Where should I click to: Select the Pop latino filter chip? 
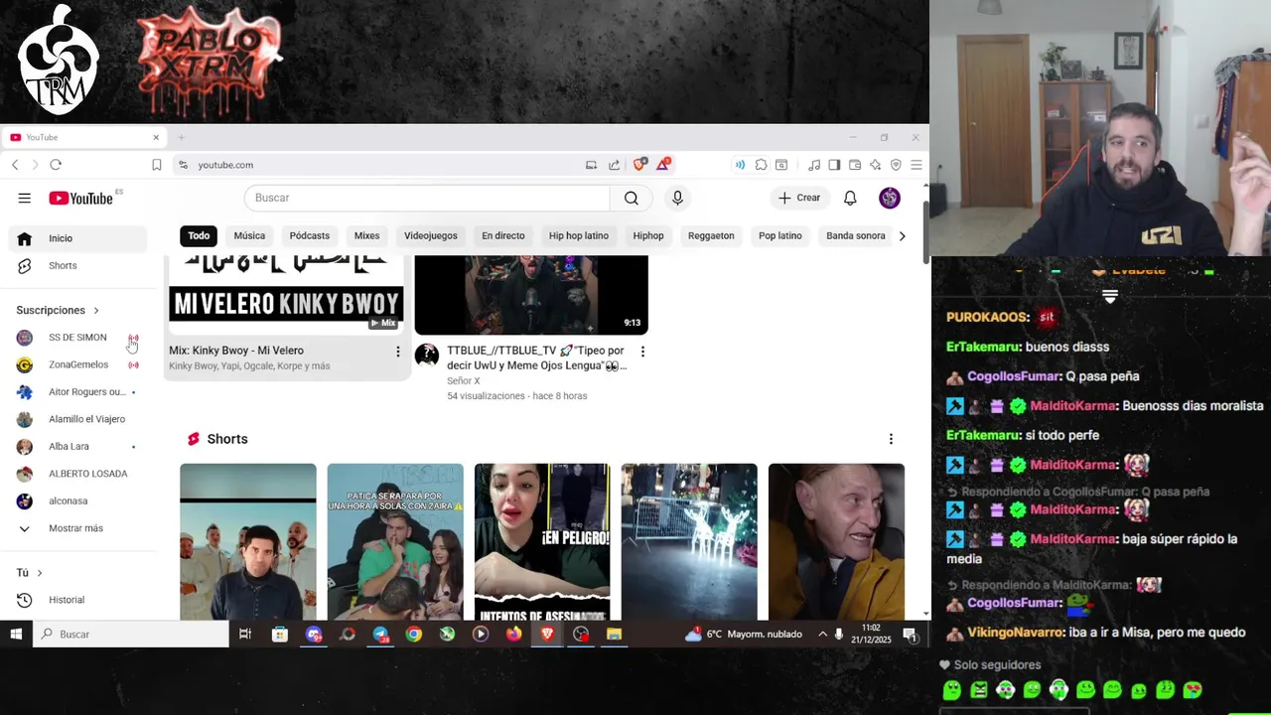[780, 235]
